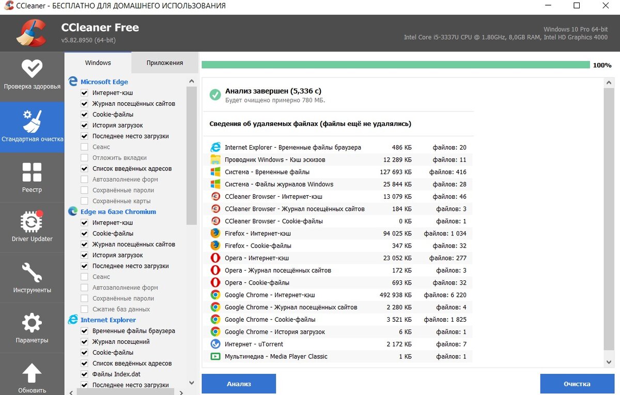Click the Internet Explorer group heading
Screen dimensions: 620x395
point(109,320)
